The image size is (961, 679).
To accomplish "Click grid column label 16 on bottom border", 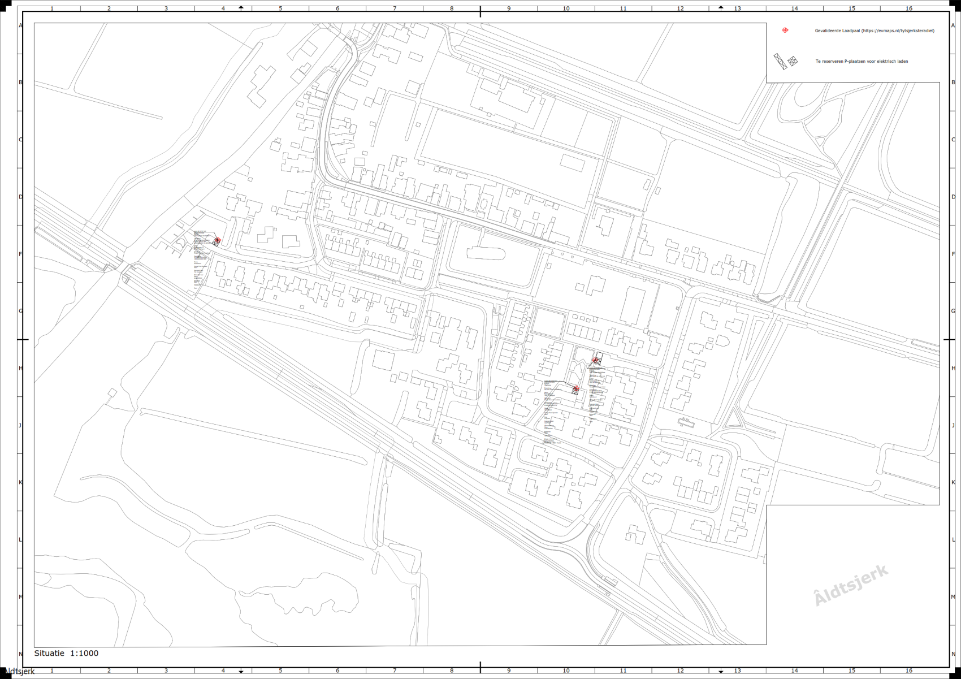I will pyautogui.click(x=908, y=671).
